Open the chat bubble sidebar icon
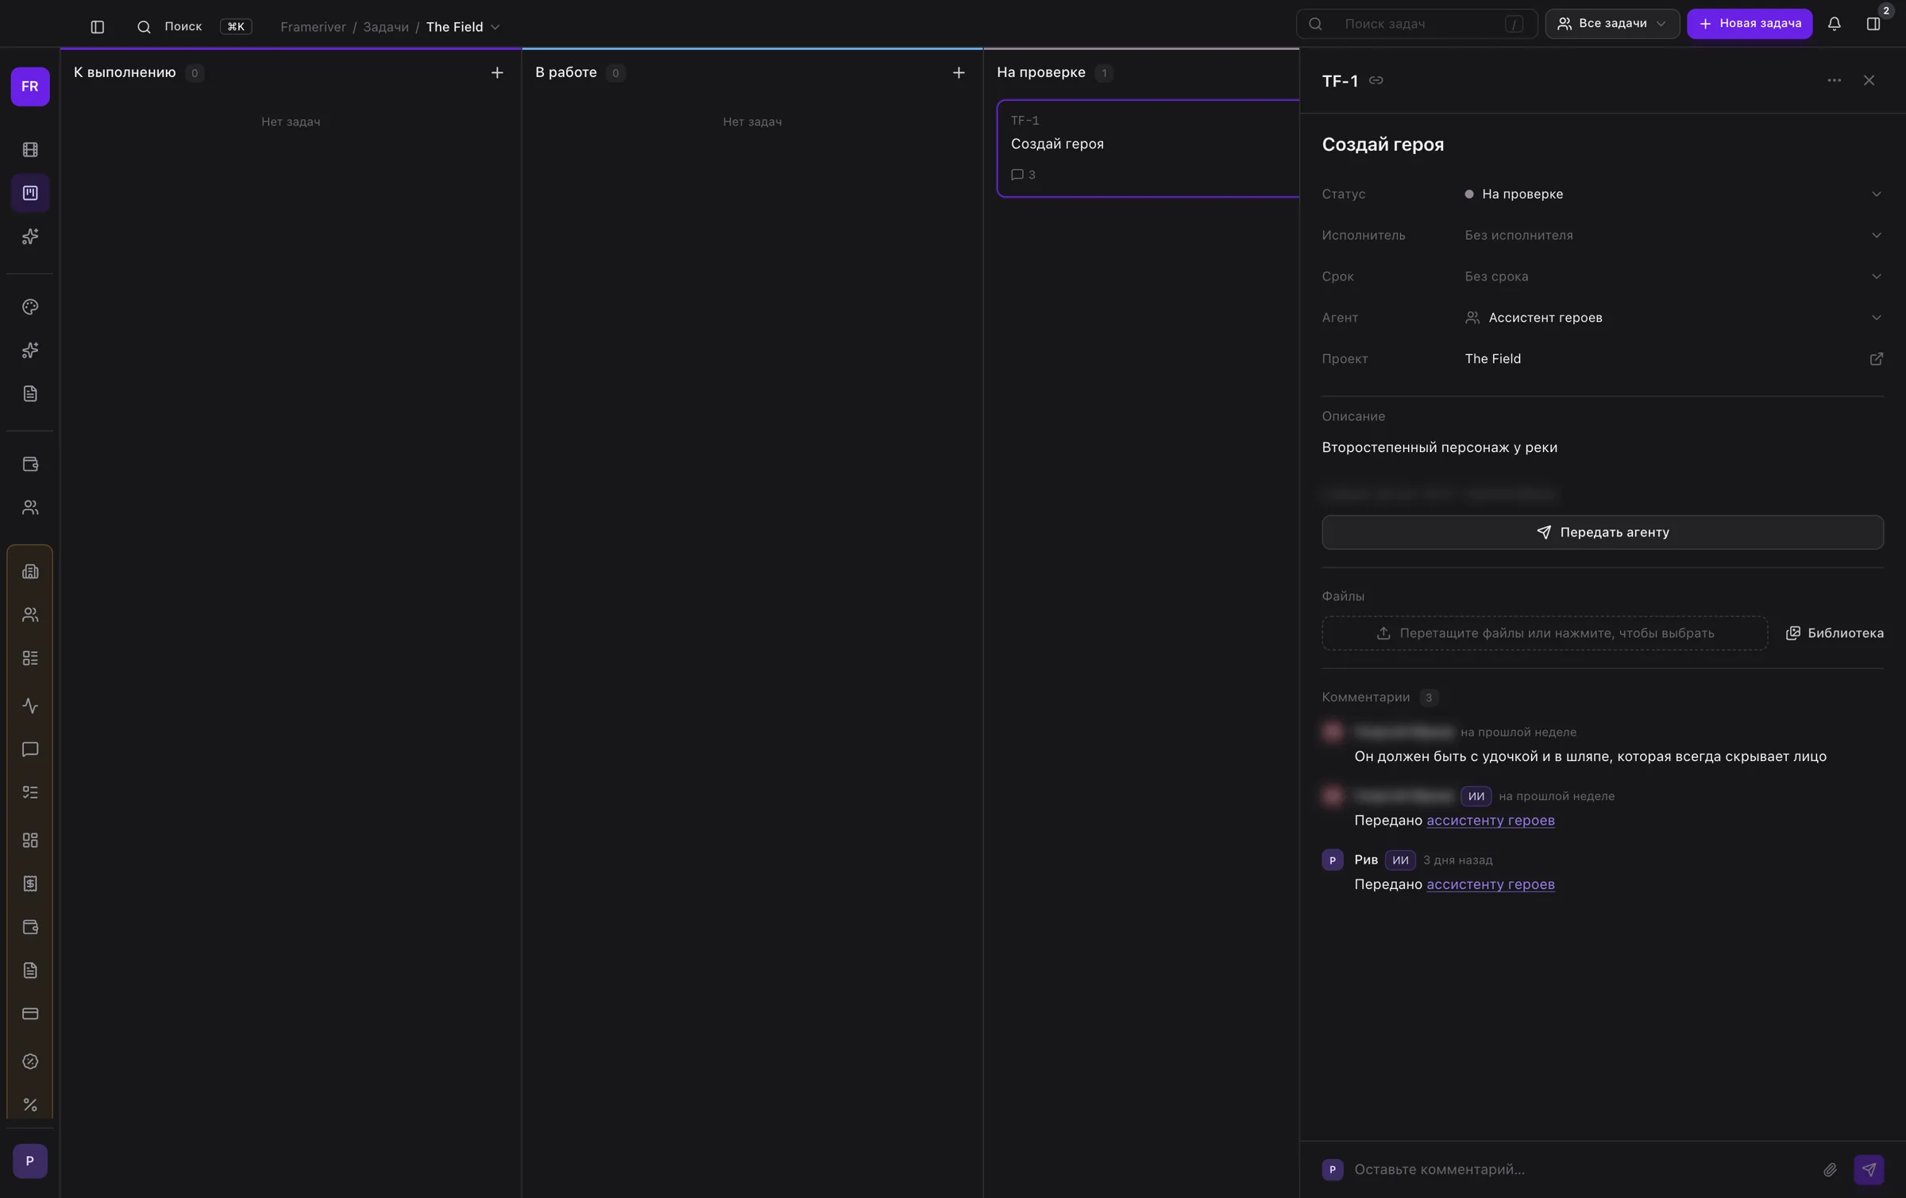This screenshot has width=1906, height=1198. 30,749
